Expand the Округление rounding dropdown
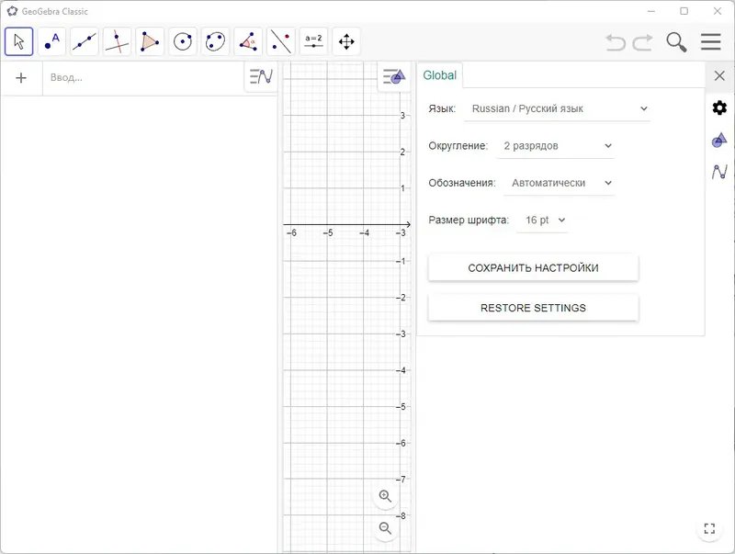735x554 pixels. pyautogui.click(x=556, y=145)
